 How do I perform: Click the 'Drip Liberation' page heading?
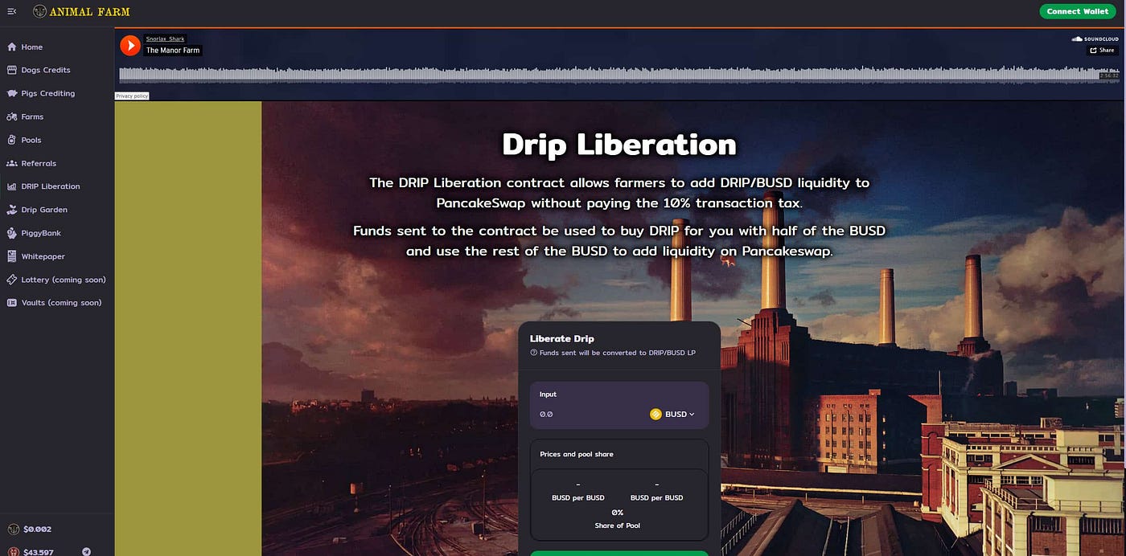[x=619, y=145]
